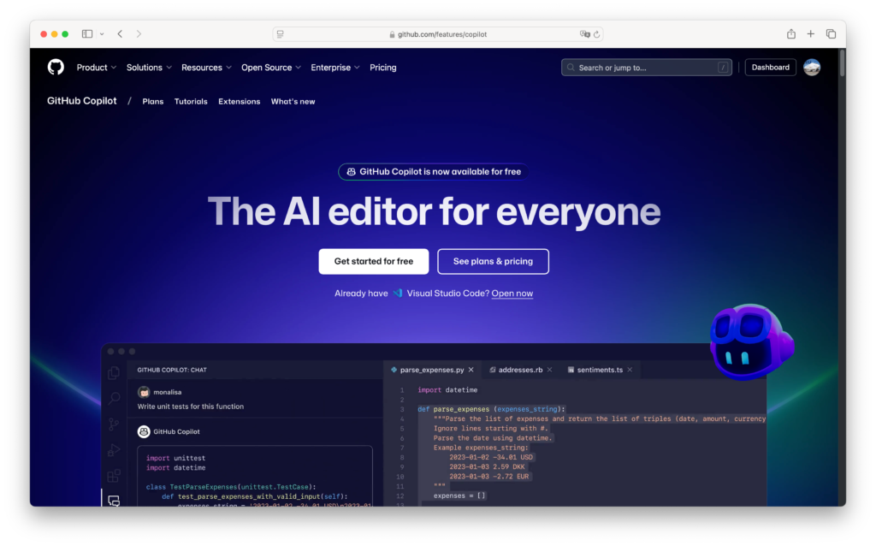Show Safari tab overview icon
The image size is (876, 546).
coord(831,34)
